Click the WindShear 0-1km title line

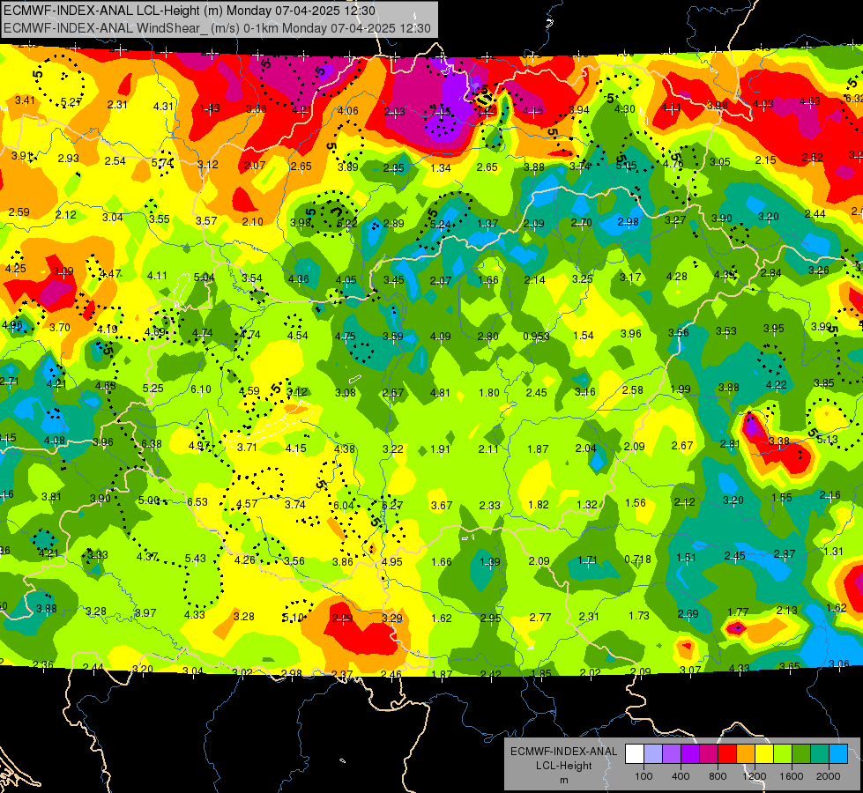tap(217, 28)
